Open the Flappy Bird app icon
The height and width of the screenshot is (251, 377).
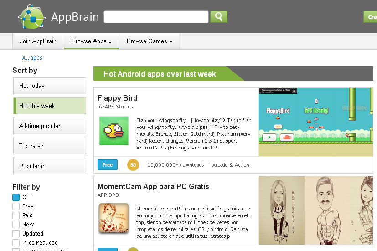click(114, 131)
